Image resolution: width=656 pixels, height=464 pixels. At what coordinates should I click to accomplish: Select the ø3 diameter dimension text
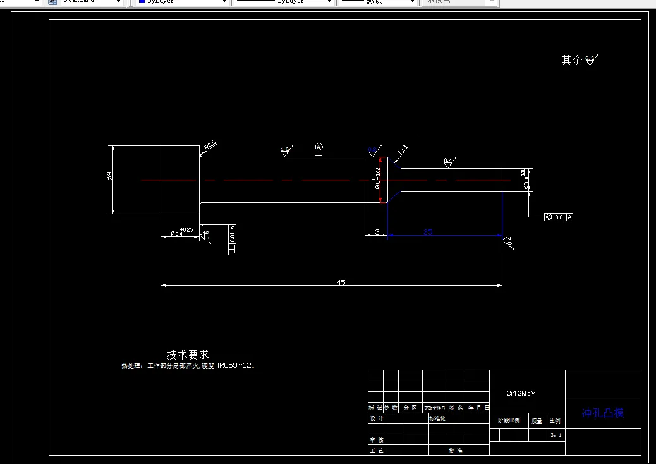[525, 180]
